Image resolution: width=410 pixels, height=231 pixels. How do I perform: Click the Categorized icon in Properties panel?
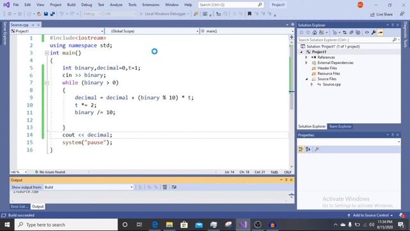tap(301, 150)
